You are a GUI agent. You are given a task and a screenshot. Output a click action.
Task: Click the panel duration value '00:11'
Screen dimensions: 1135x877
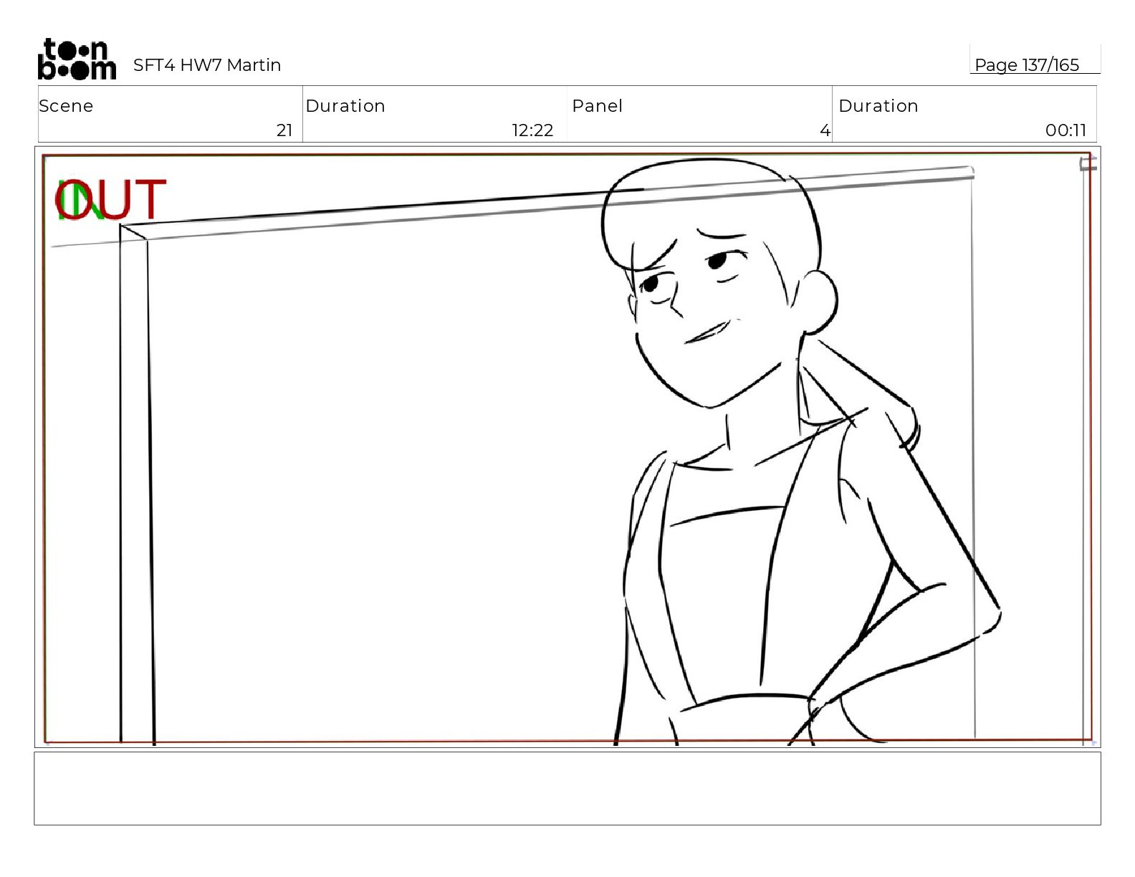(1065, 130)
